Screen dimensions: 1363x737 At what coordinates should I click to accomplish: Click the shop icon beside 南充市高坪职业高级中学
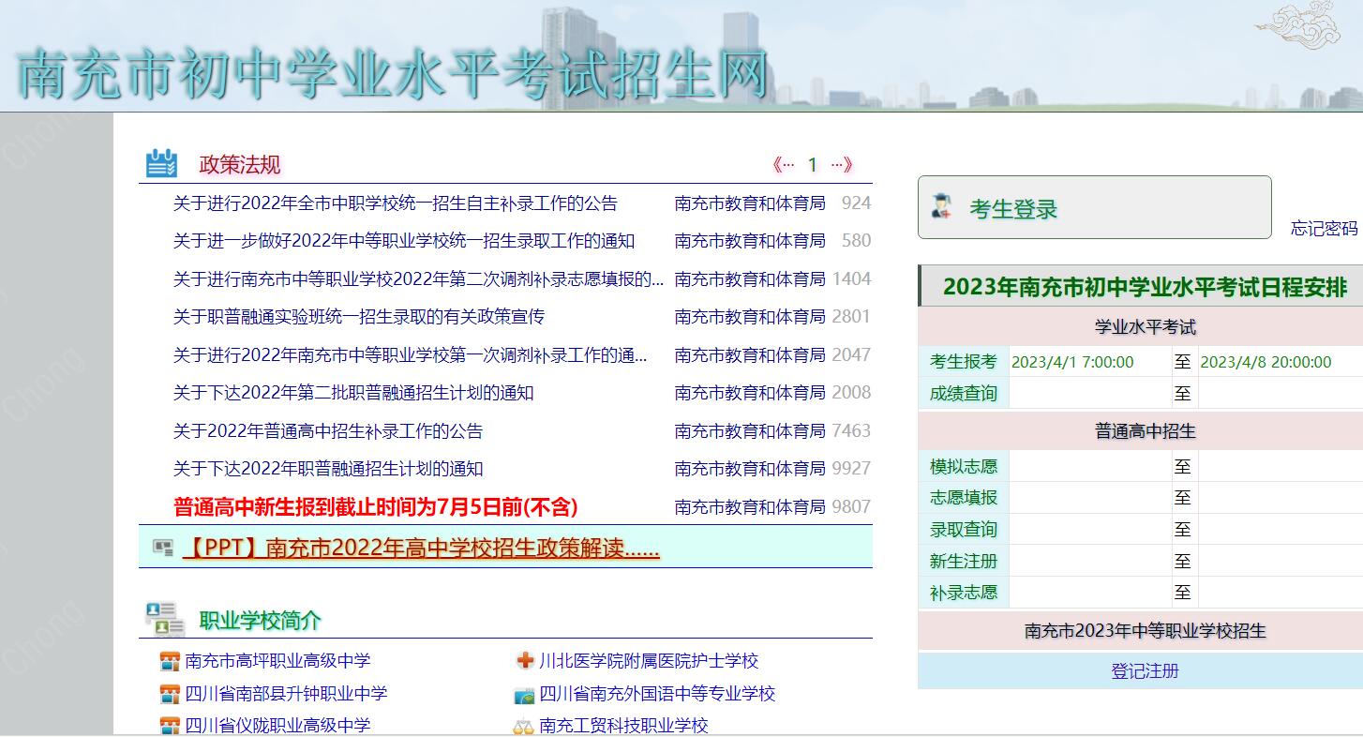[x=170, y=662]
